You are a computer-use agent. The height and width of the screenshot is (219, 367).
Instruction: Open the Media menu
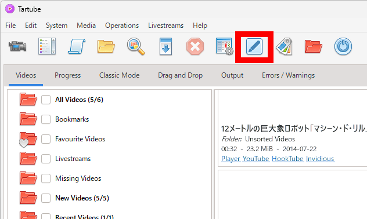86,25
